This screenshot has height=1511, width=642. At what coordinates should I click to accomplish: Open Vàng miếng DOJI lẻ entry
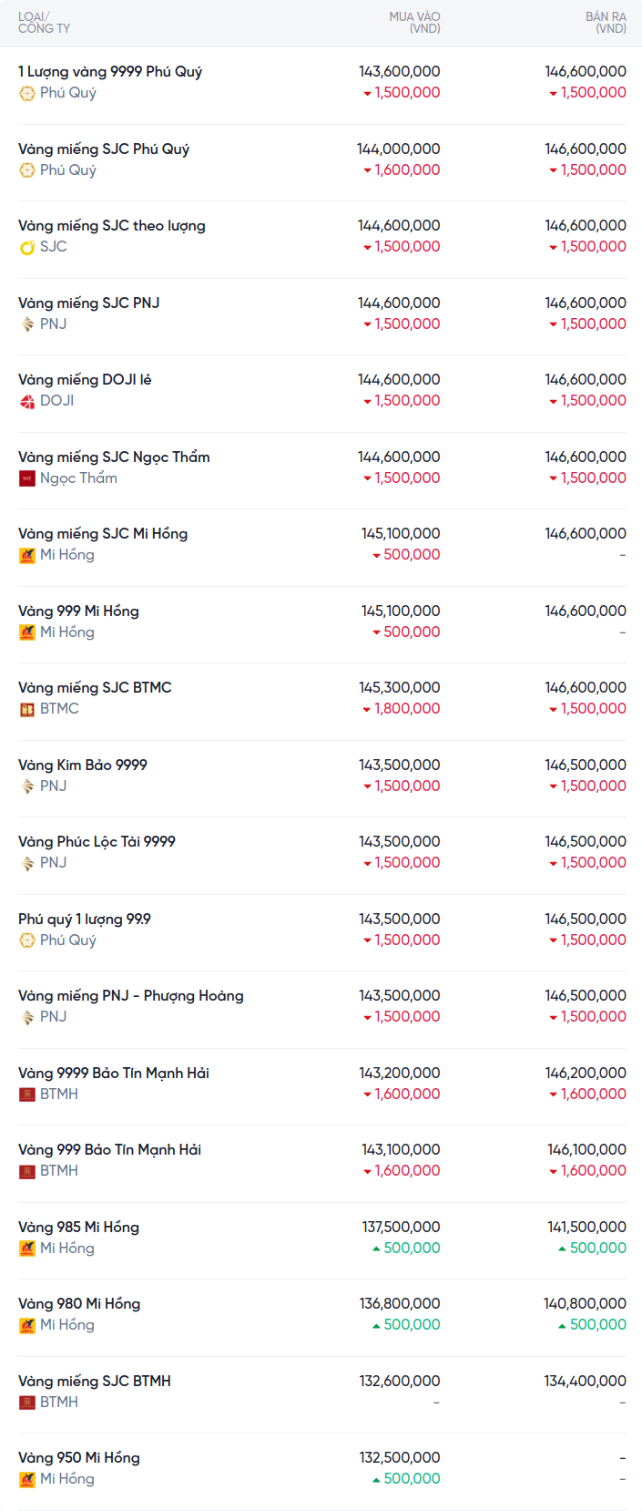[x=85, y=380]
